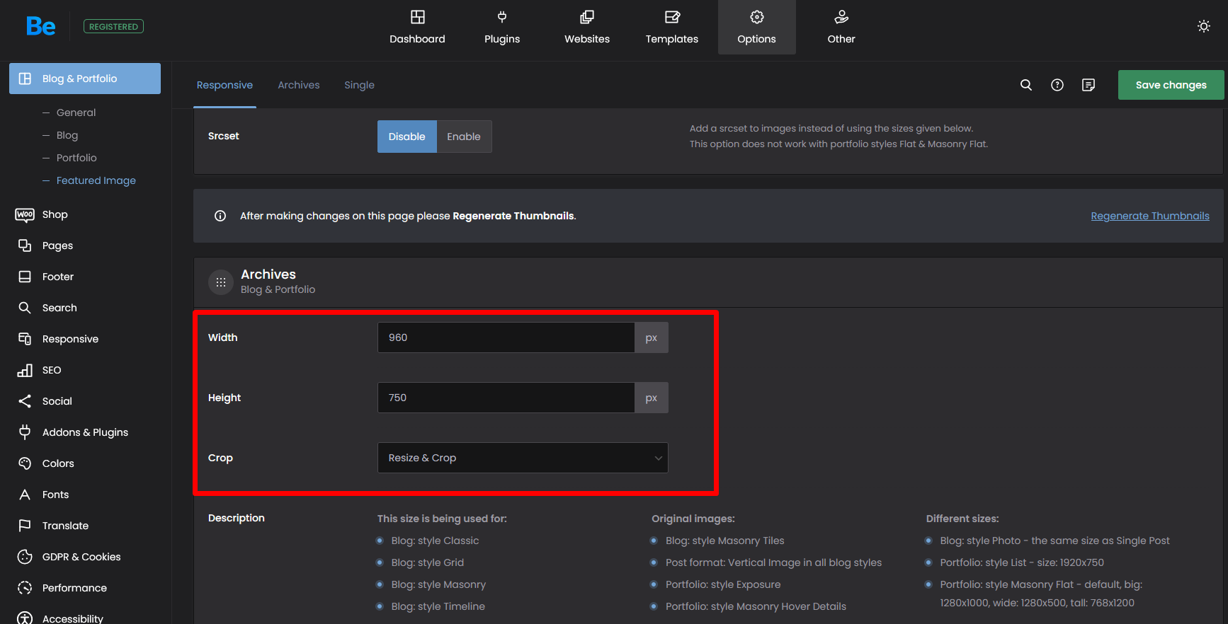Switch to the Archives tab
The width and height of the screenshot is (1228, 624).
[299, 85]
